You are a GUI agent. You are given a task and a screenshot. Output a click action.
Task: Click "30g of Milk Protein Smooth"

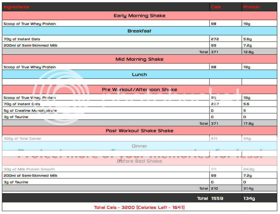(29, 169)
